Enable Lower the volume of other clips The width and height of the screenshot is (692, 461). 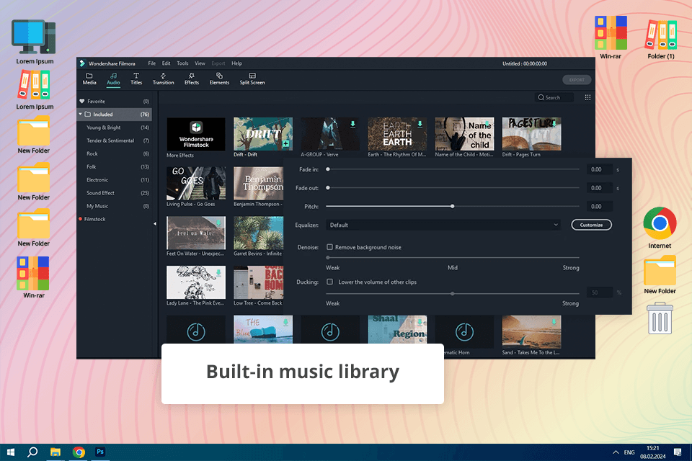click(329, 282)
